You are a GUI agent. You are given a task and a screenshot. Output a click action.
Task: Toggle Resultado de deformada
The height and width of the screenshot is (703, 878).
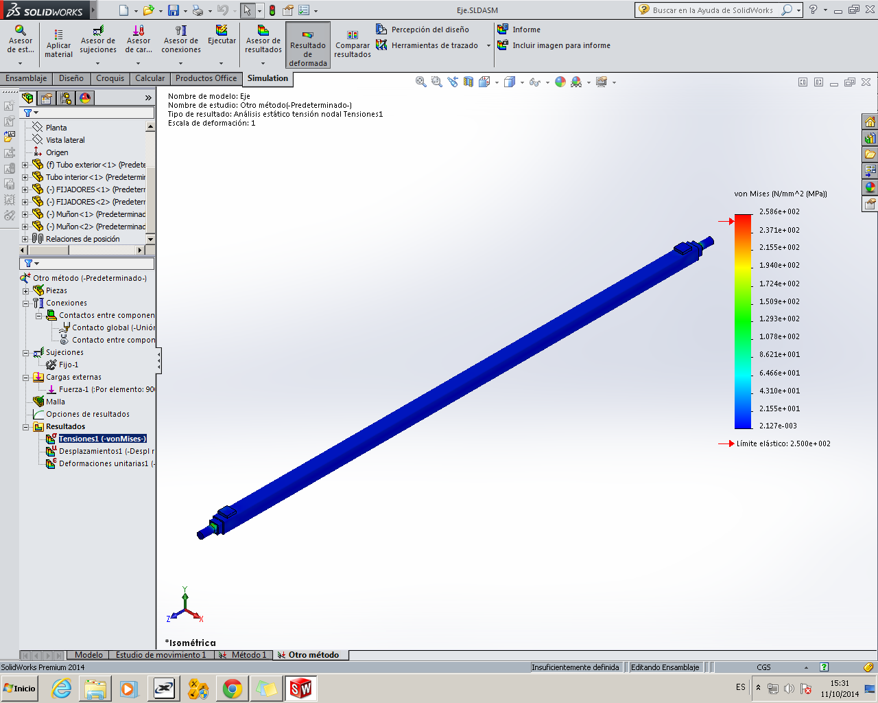308,45
